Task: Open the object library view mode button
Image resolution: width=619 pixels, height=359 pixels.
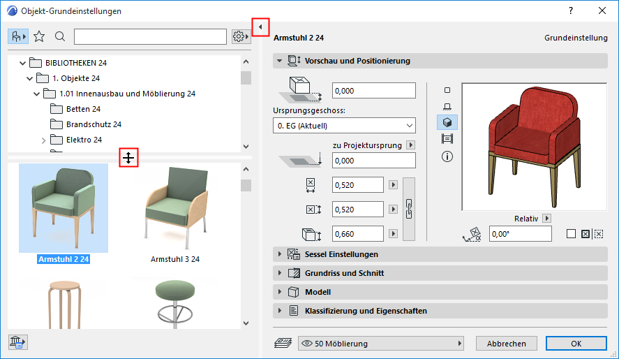Action: [18, 37]
